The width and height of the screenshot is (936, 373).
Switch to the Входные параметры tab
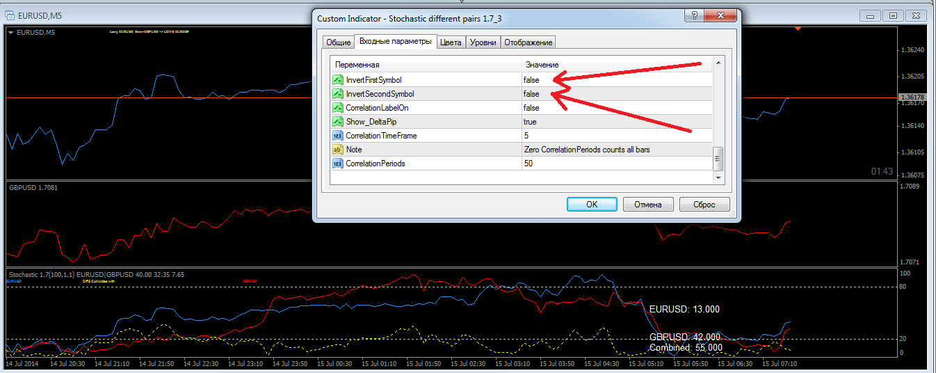[x=396, y=42]
